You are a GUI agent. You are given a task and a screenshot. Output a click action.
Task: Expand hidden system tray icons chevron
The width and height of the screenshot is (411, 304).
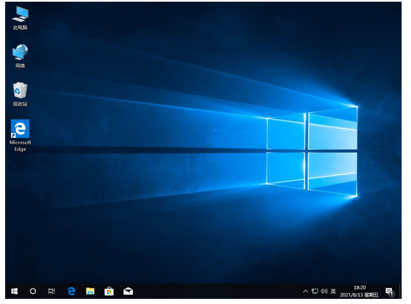[x=305, y=291]
